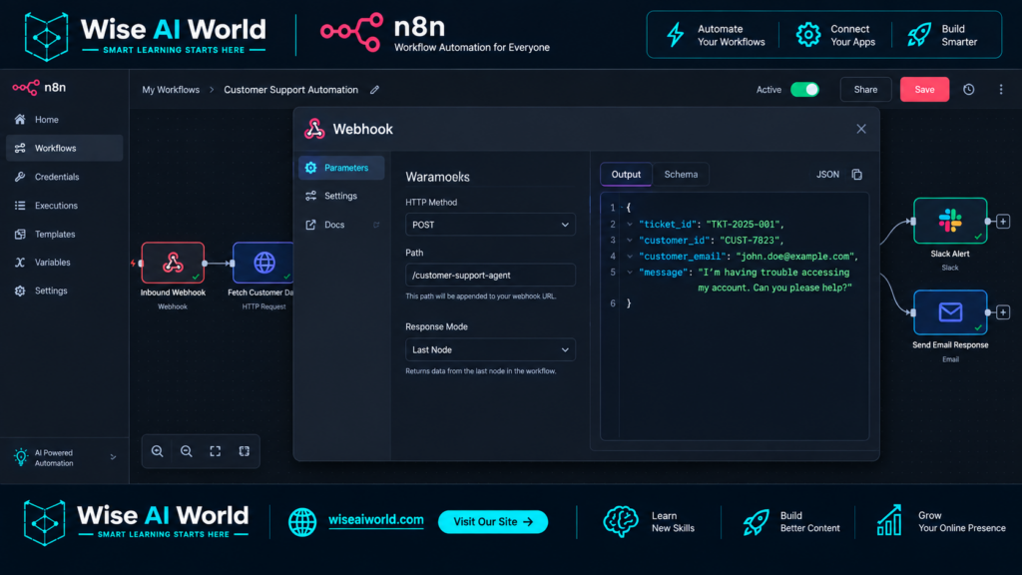This screenshot has width=1022, height=575.
Task: Zoom out on the canvas
Action: (187, 451)
